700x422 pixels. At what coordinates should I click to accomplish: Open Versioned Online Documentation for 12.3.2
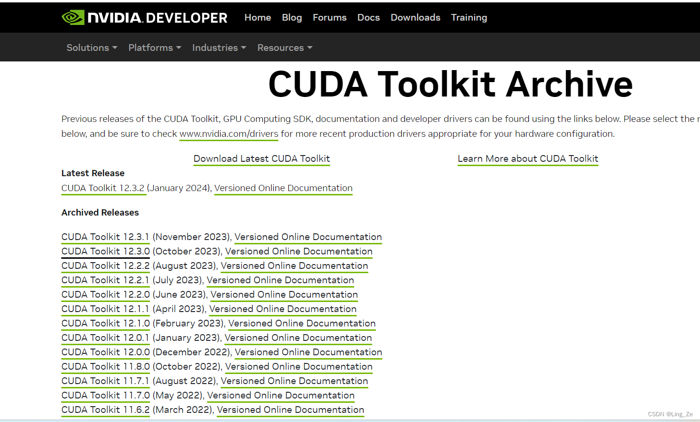point(283,188)
